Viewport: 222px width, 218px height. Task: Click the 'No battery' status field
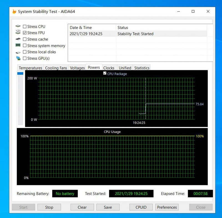(x=65, y=194)
